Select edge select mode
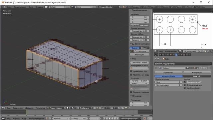 click(97, 108)
